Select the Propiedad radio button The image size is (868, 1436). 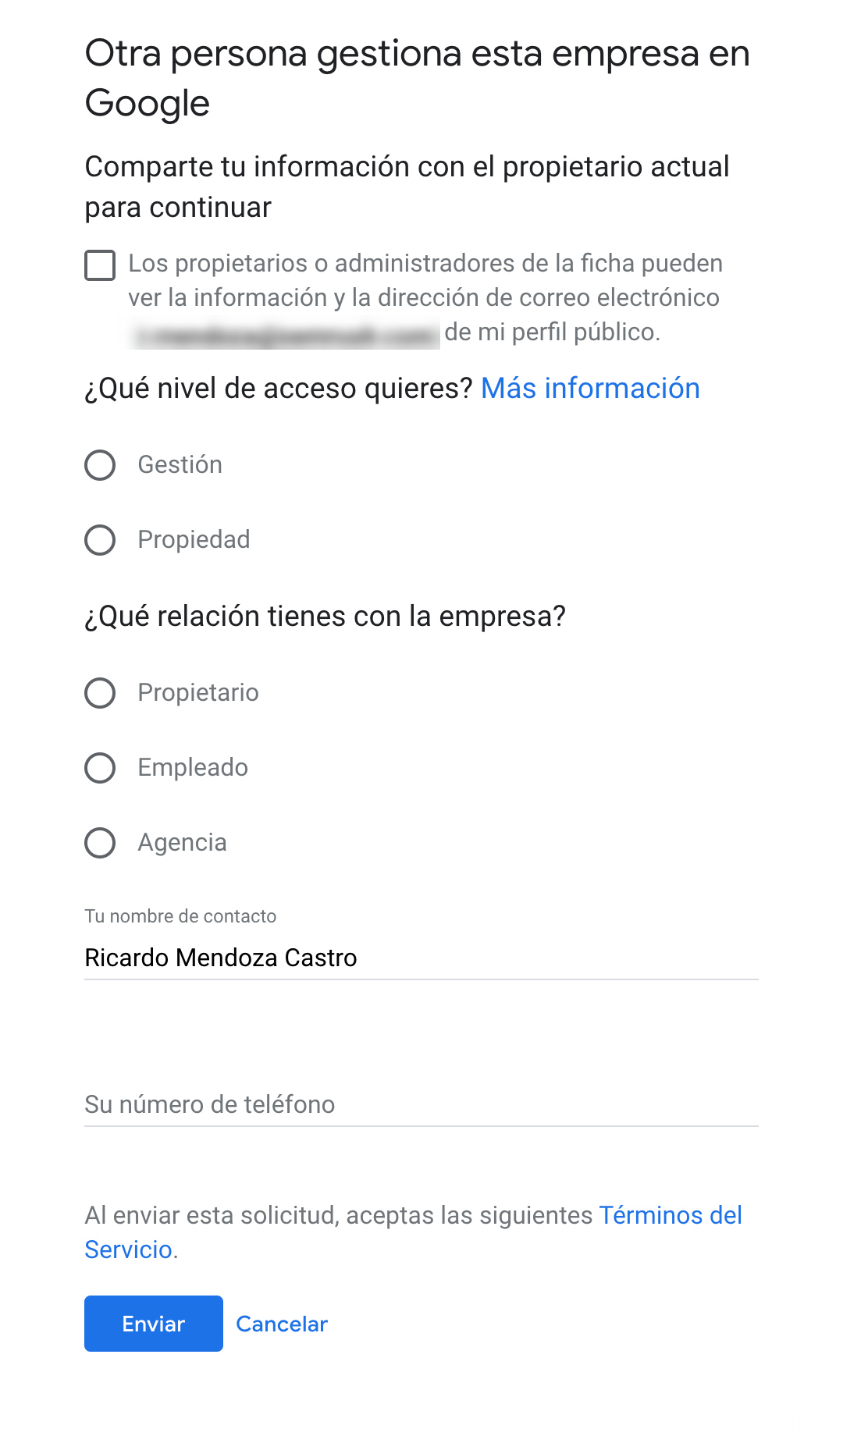[x=100, y=540]
